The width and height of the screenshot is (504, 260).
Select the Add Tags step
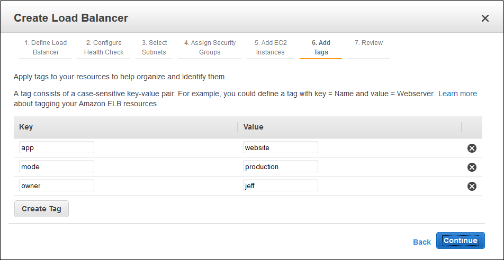(321, 48)
